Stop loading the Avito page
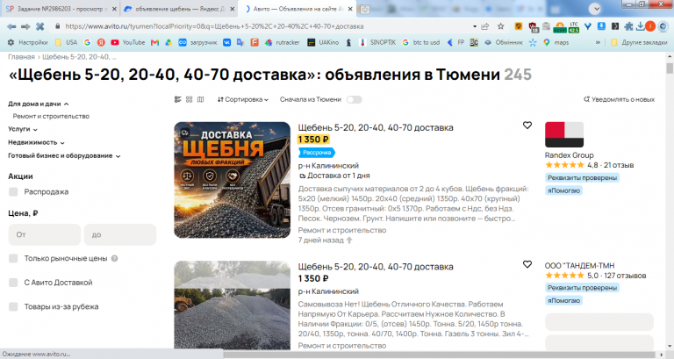 pos(40,26)
